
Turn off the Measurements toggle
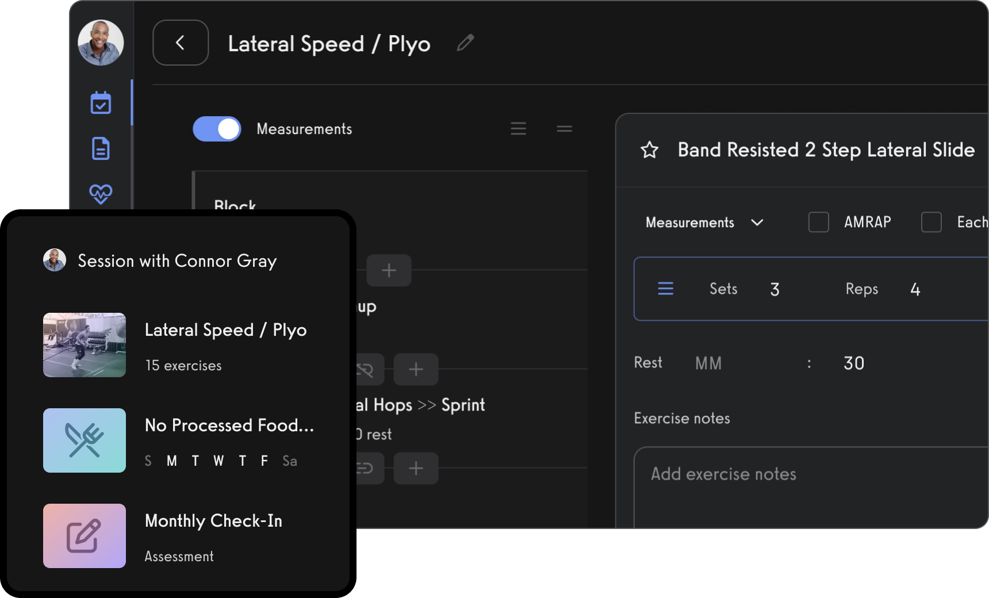[x=217, y=129]
